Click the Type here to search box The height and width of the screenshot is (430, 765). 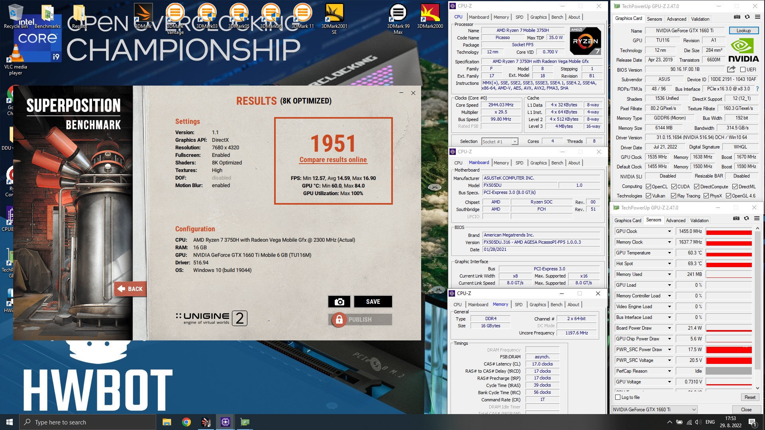pyautogui.click(x=88, y=422)
